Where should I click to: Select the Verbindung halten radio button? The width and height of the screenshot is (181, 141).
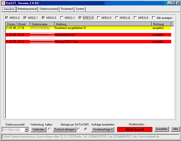tap(49, 129)
